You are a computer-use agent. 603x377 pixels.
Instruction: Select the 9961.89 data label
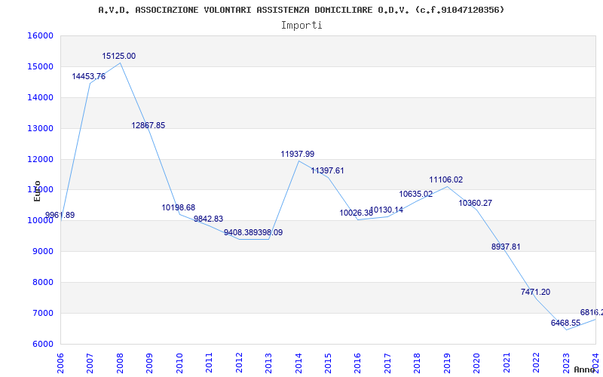[x=60, y=215]
